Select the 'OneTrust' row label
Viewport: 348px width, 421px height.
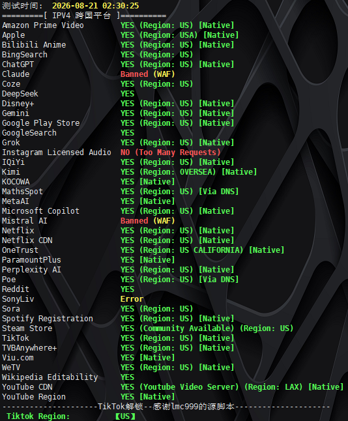20,250
